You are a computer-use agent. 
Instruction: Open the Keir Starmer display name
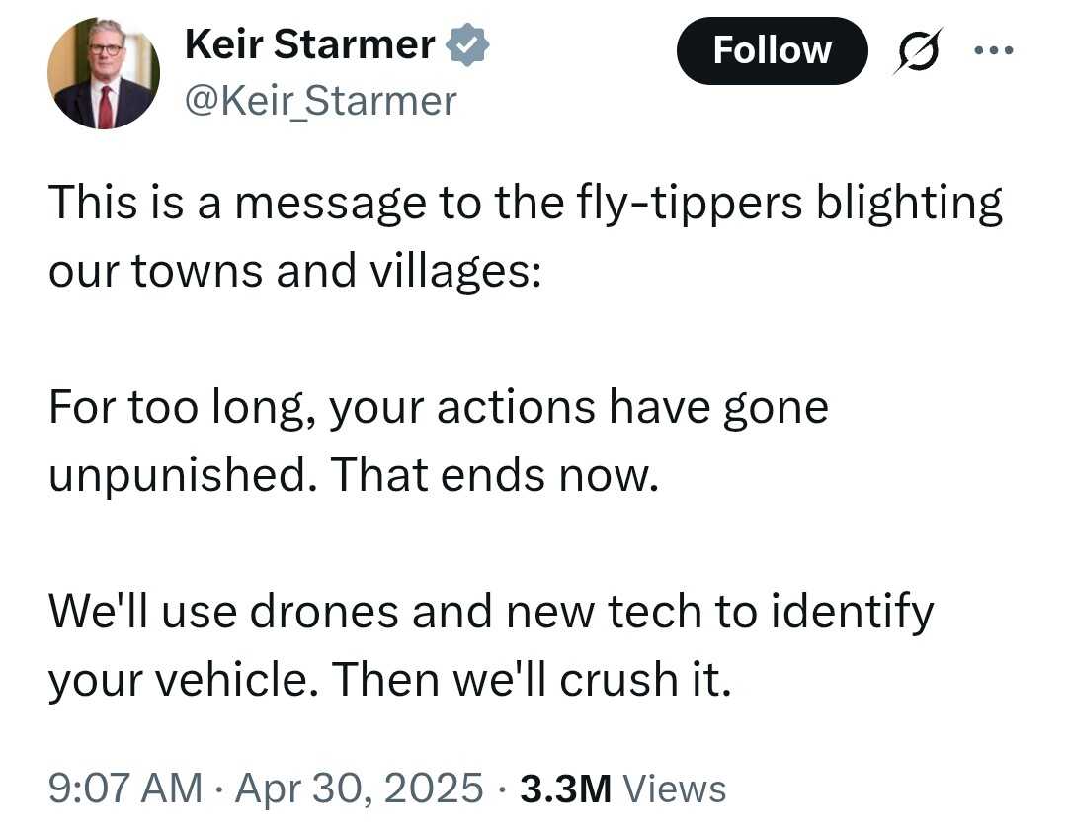tap(309, 44)
